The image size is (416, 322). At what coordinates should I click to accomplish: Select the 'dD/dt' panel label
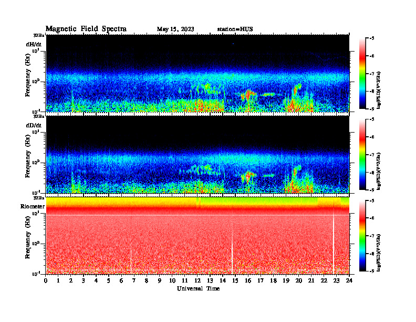pyautogui.click(x=34, y=125)
